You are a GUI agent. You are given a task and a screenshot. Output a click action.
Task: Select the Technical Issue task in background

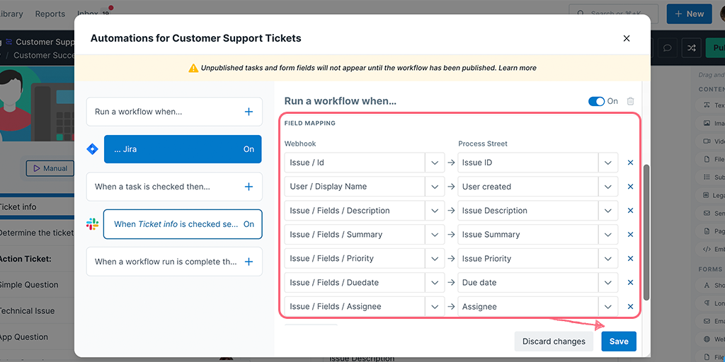click(x=37, y=311)
